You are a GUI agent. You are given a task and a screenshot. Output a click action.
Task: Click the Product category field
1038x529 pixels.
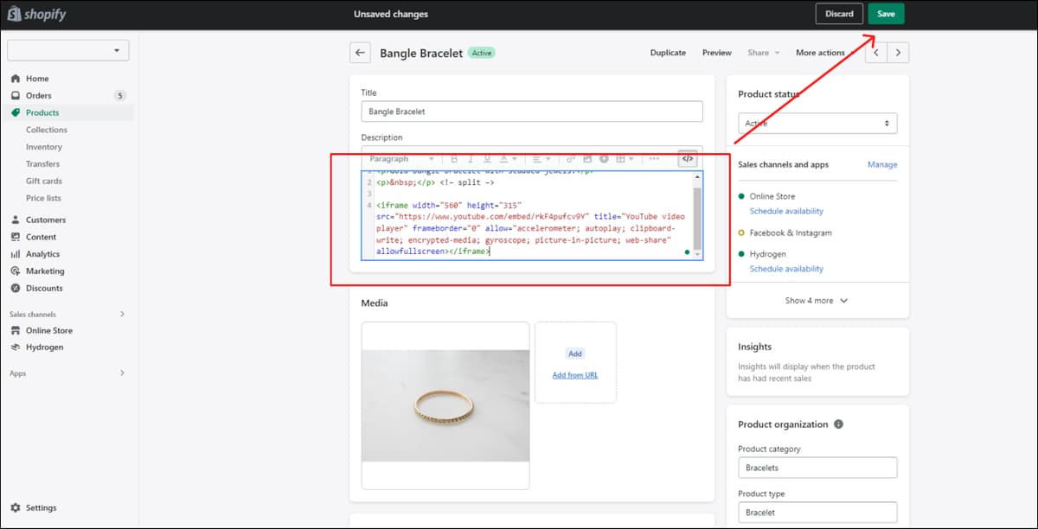(x=817, y=468)
